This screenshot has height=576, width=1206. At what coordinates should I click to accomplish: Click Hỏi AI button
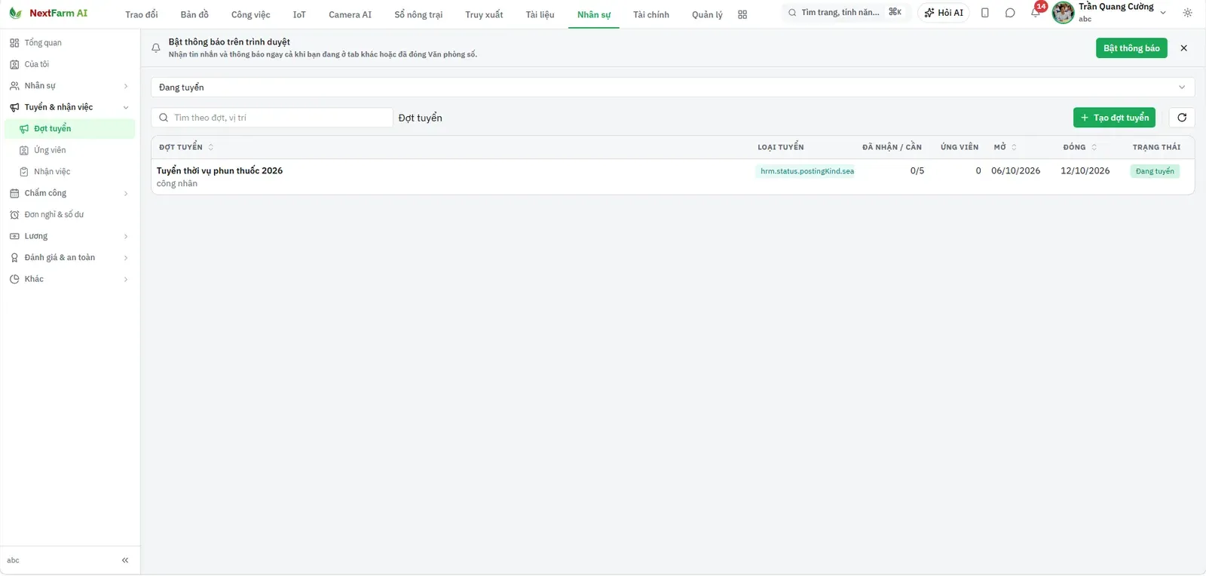pos(944,13)
